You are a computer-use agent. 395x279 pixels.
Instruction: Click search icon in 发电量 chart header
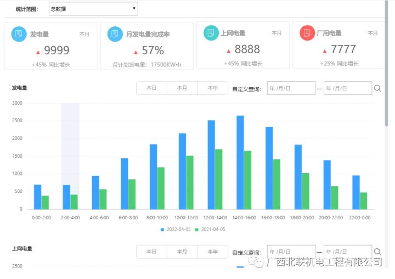377,88
